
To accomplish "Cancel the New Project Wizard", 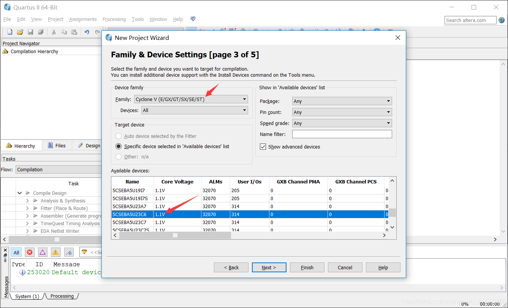I will click(x=345, y=267).
